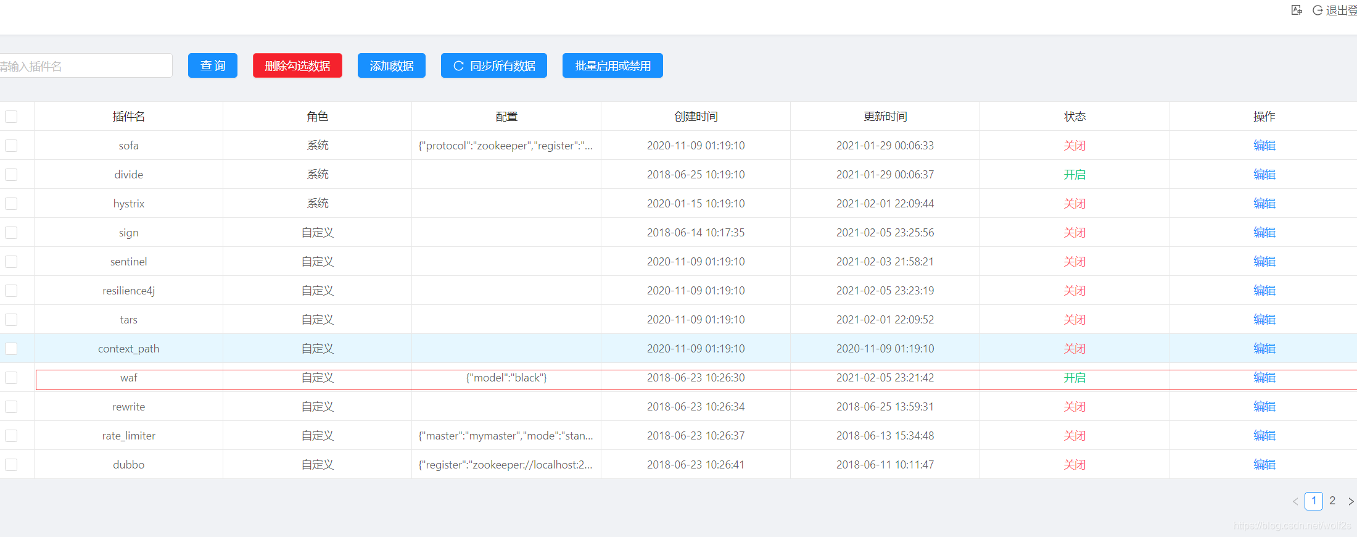Check the rewrite row checkbox

(11, 407)
